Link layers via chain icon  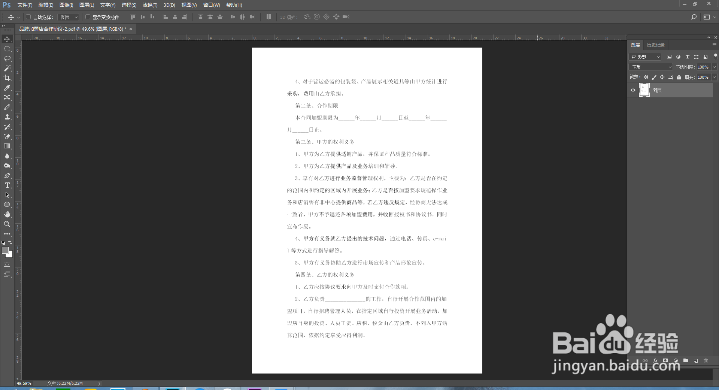point(645,361)
